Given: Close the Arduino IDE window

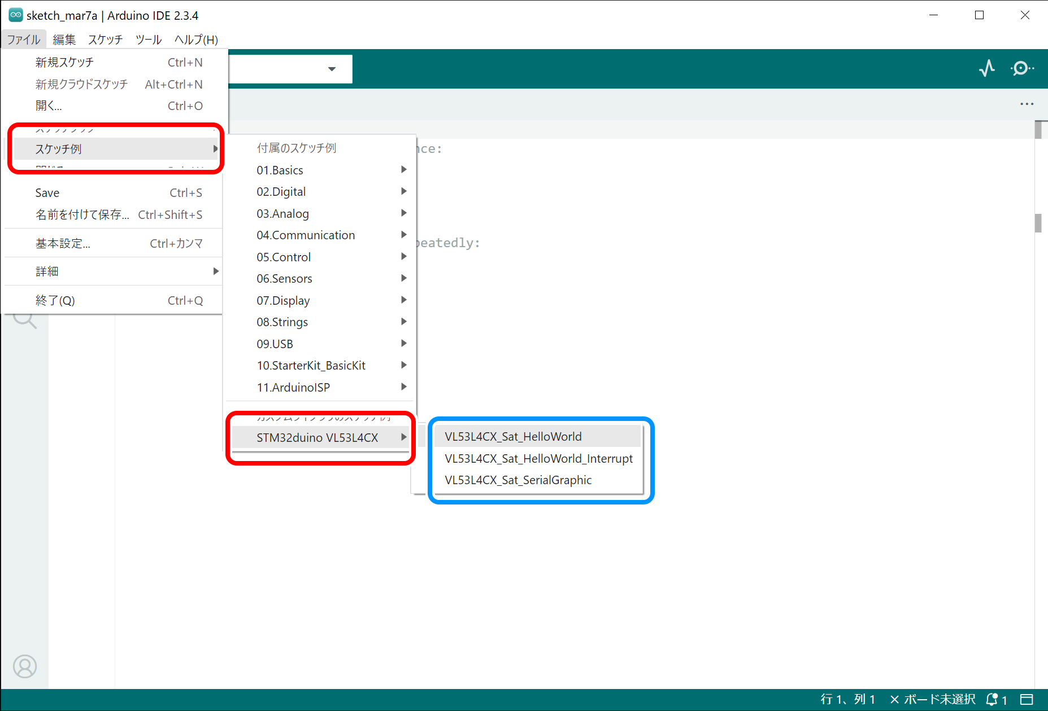Looking at the screenshot, I should [x=1025, y=15].
